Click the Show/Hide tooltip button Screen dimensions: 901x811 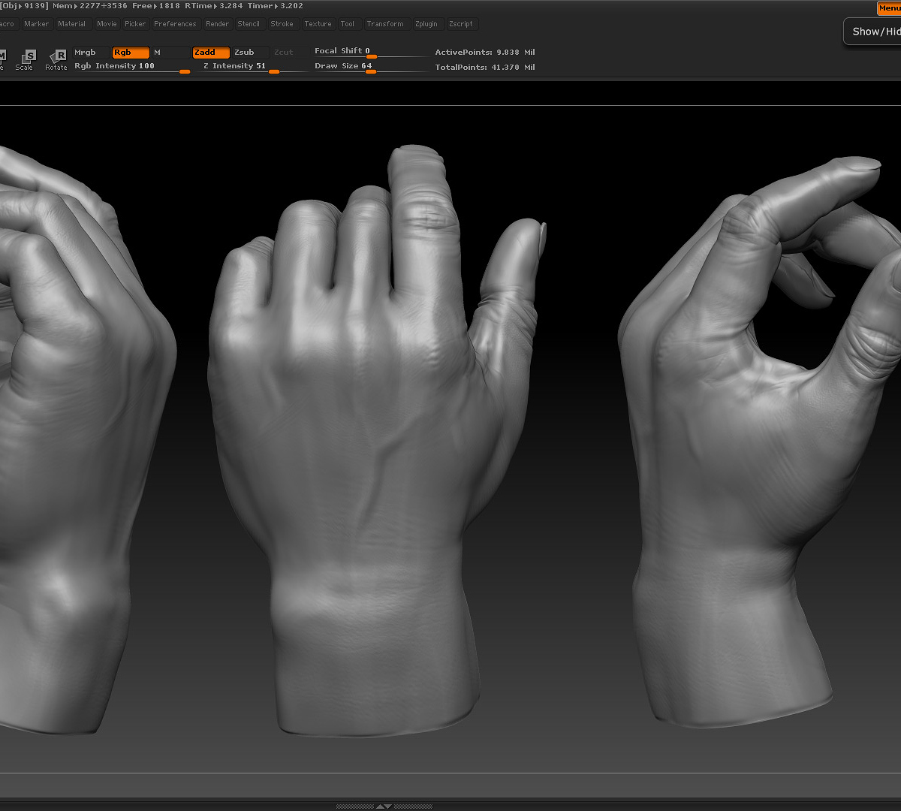click(872, 32)
